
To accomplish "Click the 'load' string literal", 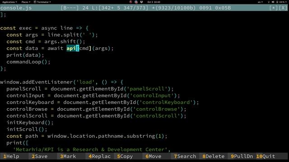I will 85,82.
